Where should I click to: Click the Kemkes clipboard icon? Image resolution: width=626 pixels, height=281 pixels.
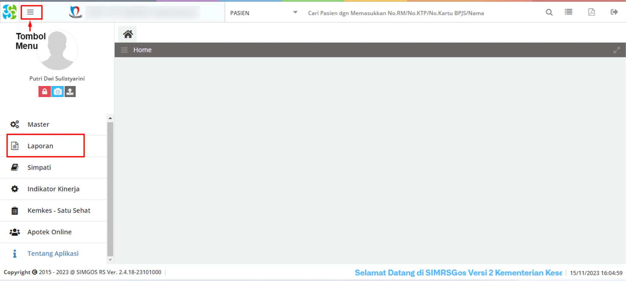[x=15, y=211]
